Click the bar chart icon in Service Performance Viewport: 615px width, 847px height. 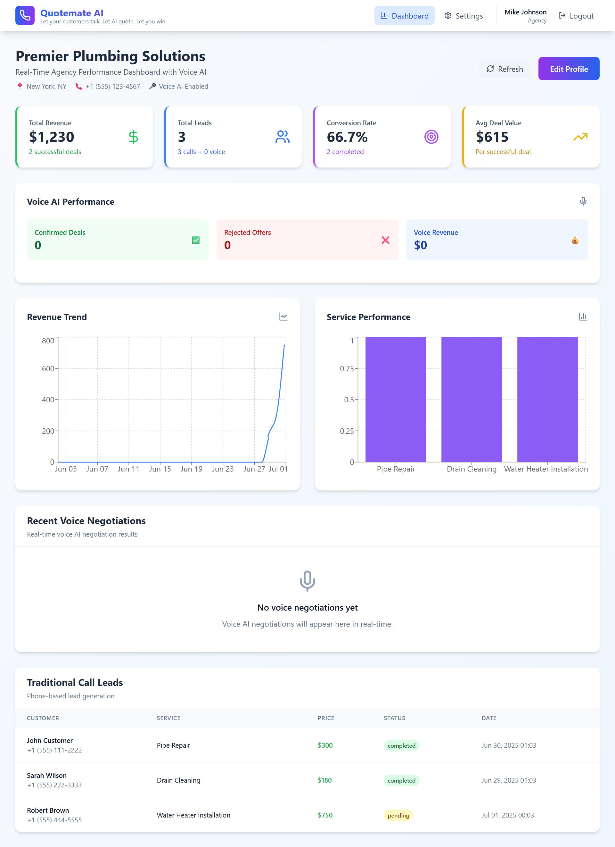point(583,317)
